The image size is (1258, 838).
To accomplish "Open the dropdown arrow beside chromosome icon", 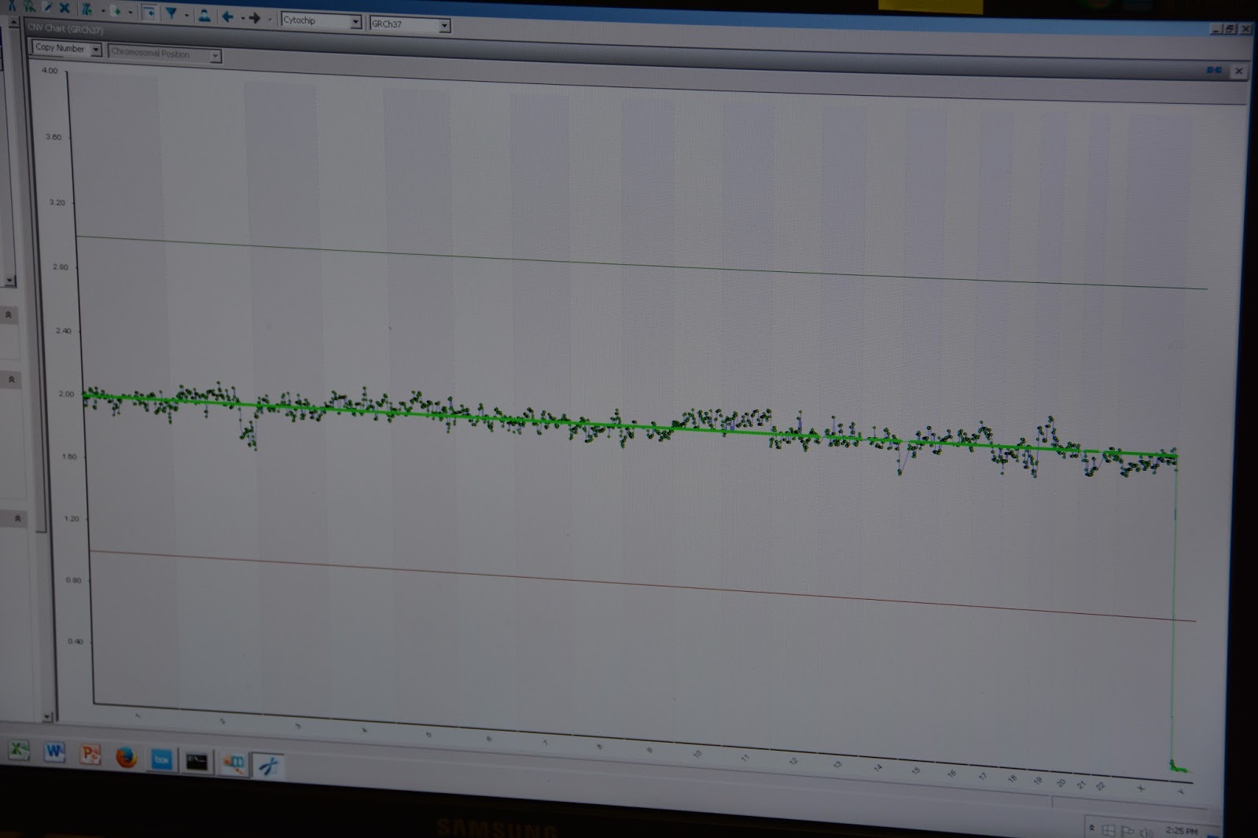I will [x=102, y=11].
